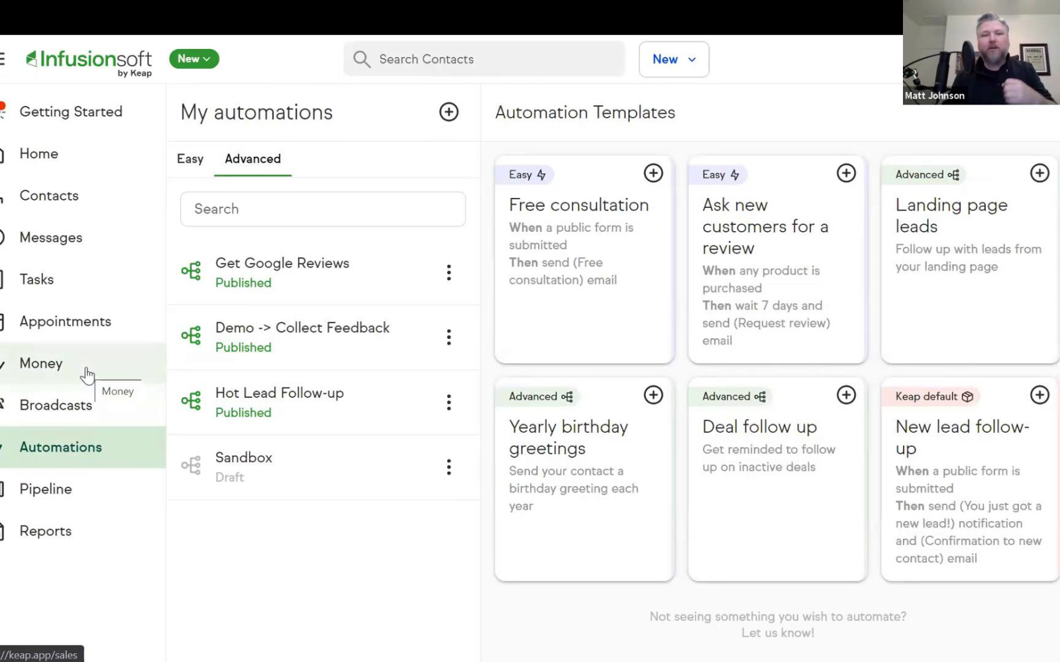The image size is (1060, 662).
Task: Select the Advanced tab
Action: (x=252, y=159)
